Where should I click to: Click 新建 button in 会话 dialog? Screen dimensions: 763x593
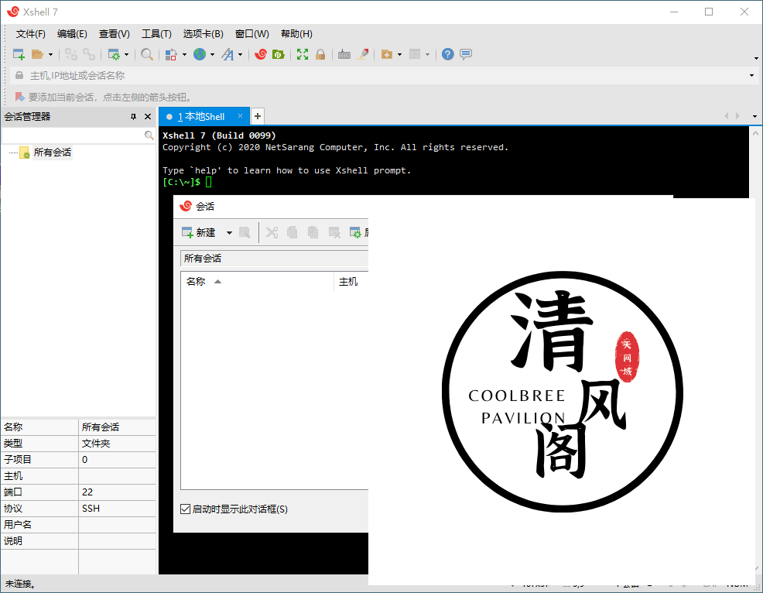click(x=199, y=233)
